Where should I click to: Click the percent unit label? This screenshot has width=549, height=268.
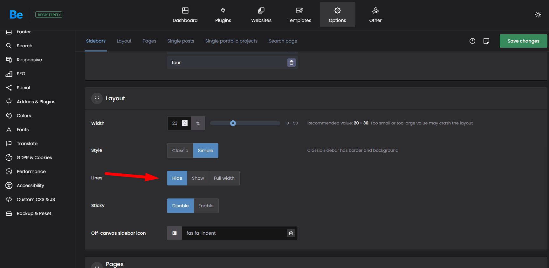point(198,123)
